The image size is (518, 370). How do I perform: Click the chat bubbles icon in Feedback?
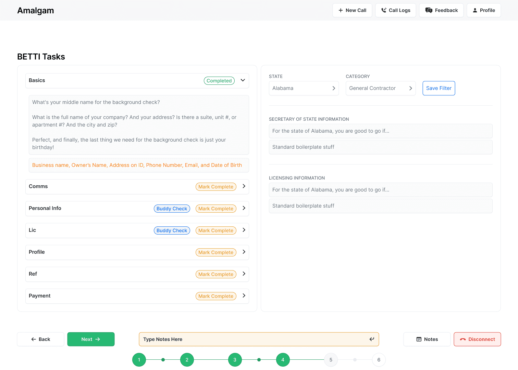pos(429,10)
